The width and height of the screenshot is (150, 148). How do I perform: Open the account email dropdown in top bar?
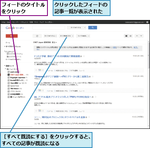[135, 22]
